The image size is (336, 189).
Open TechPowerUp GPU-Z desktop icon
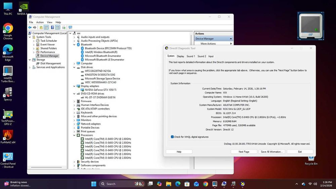[8, 117]
